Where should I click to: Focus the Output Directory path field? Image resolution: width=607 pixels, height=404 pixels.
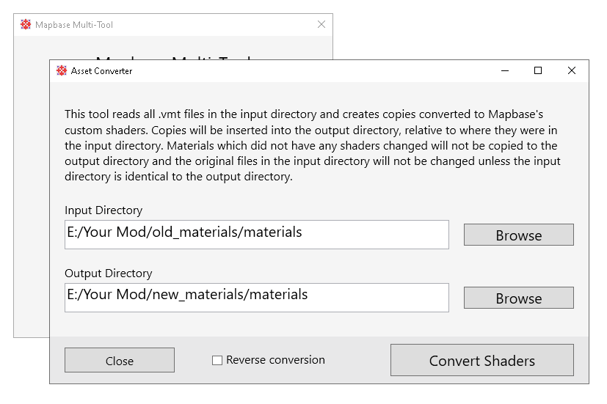256,298
